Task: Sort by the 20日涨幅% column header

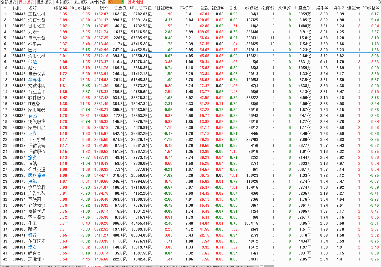Action: pos(80,8)
